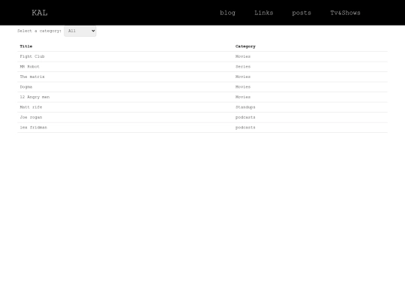Click podcasts category in lex fridman row
The width and height of the screenshot is (405, 304).
coord(245,128)
